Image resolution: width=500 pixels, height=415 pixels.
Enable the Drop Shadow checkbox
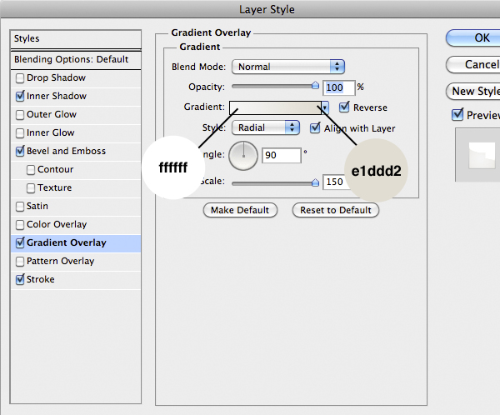(20, 78)
